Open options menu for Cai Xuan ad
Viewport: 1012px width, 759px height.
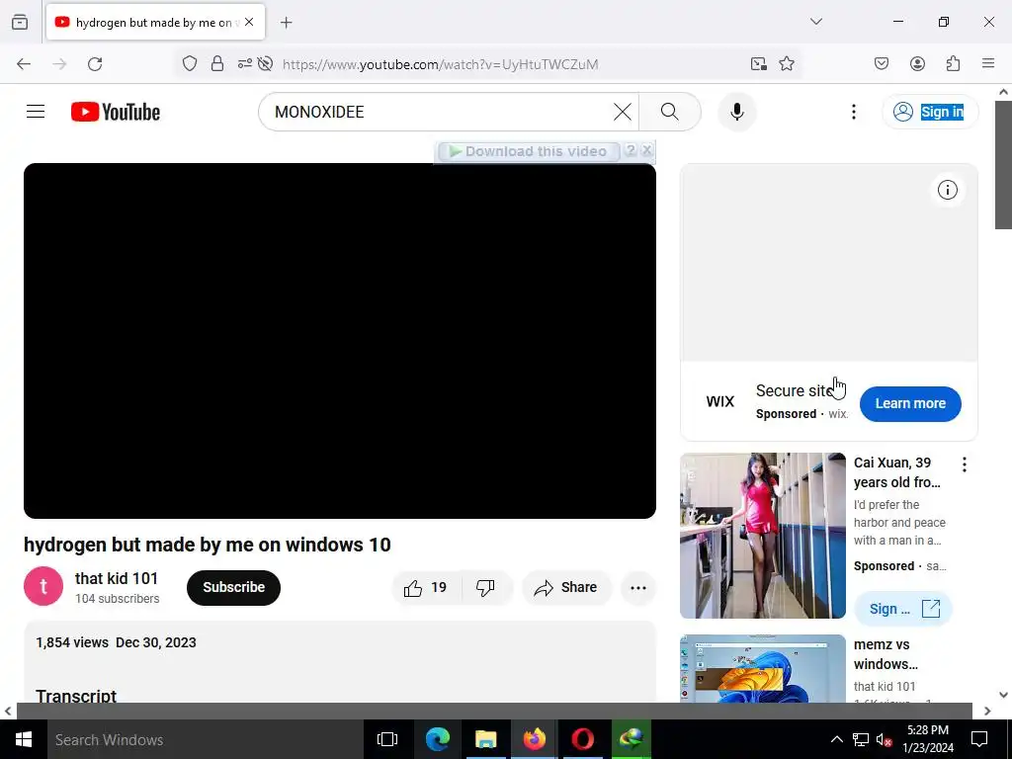click(x=965, y=464)
